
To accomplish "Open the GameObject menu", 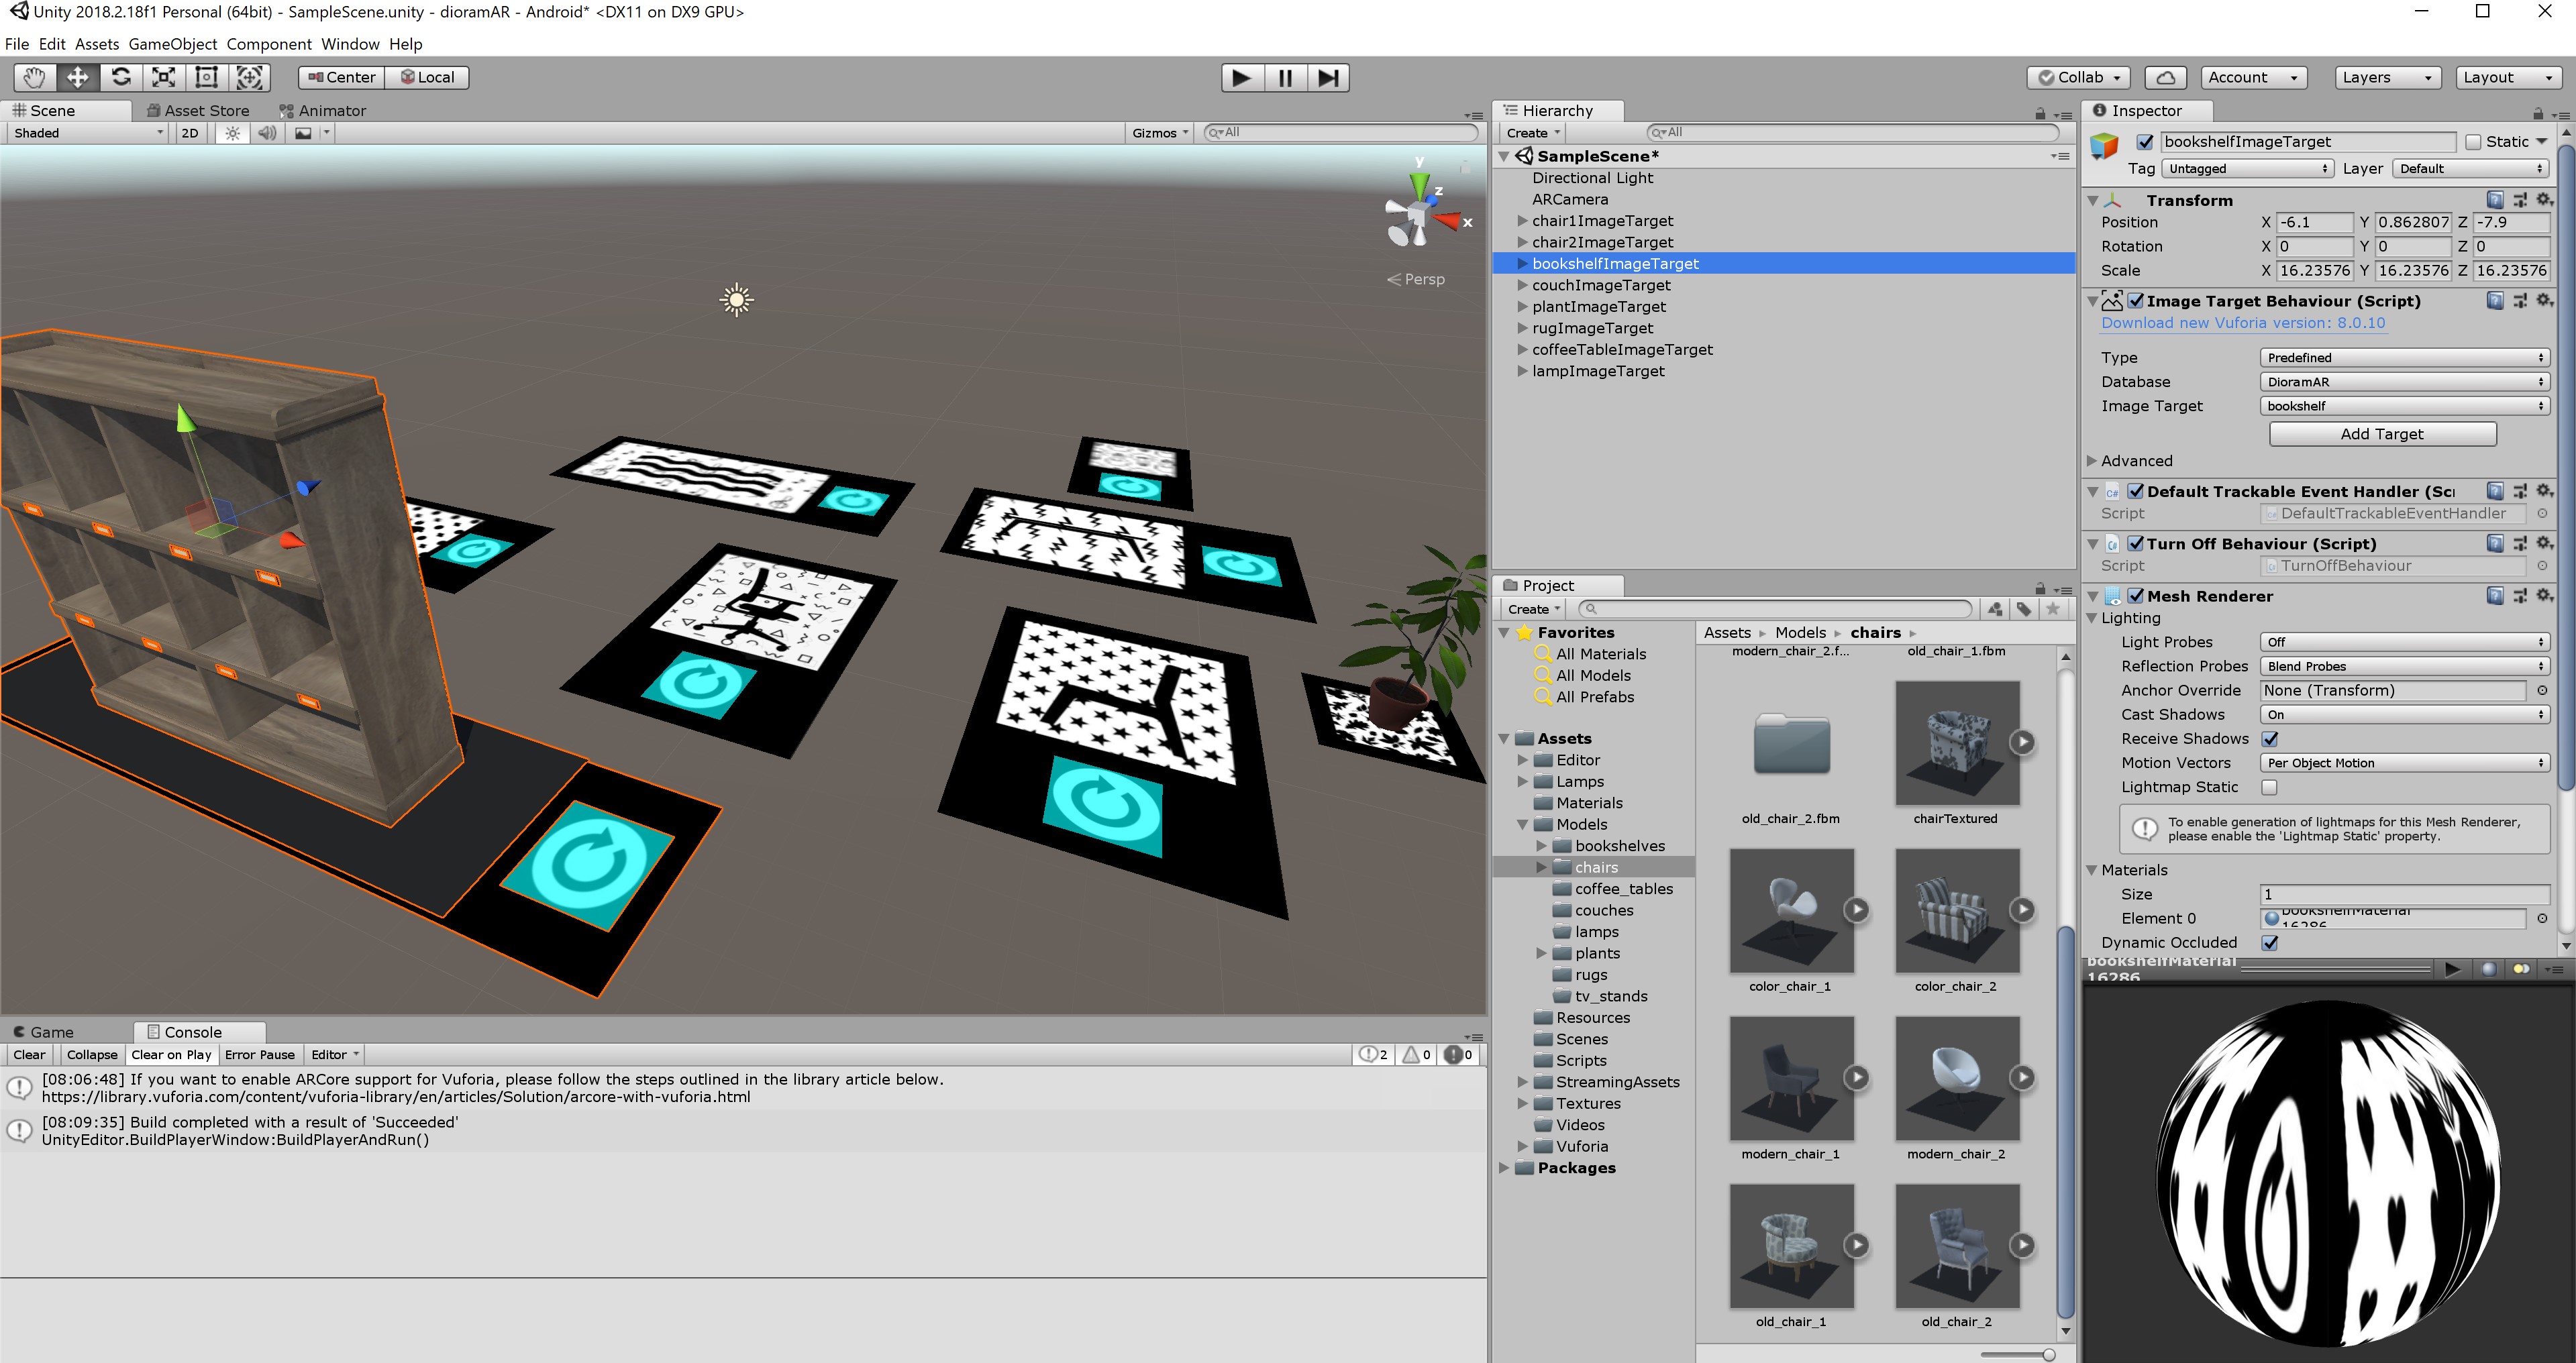I will pos(172,44).
